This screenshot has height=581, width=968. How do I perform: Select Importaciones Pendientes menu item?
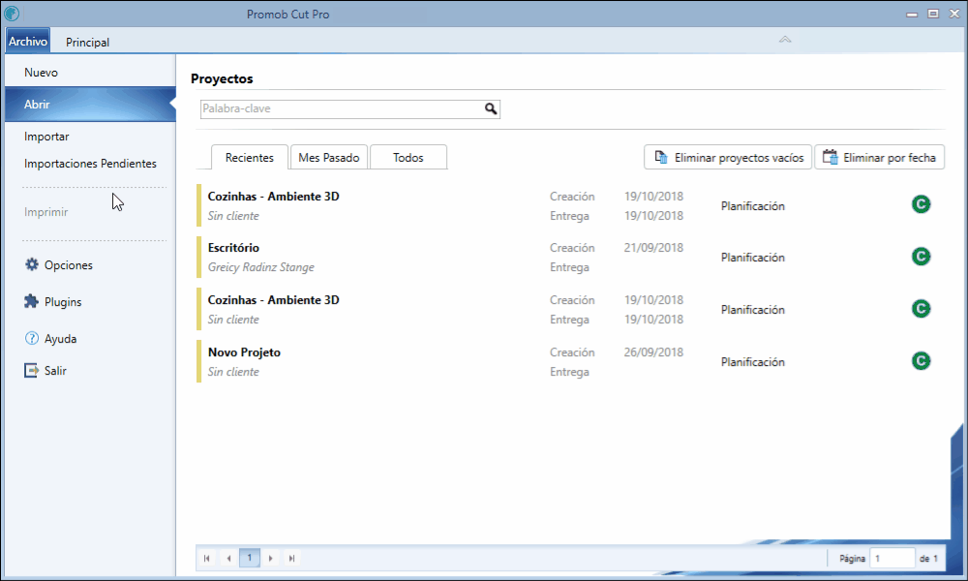point(90,164)
